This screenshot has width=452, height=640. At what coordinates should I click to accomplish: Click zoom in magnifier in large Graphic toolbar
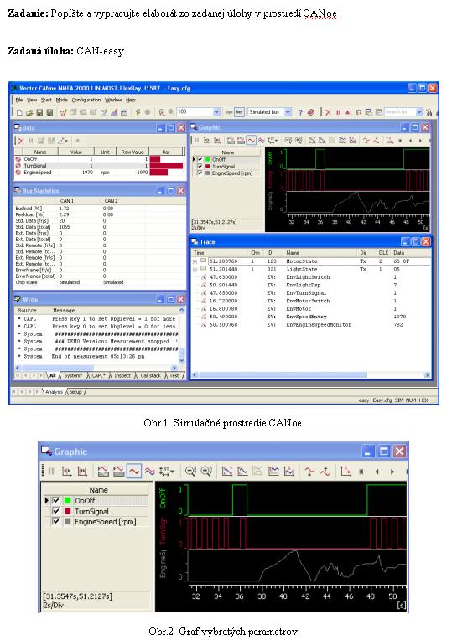206,471
